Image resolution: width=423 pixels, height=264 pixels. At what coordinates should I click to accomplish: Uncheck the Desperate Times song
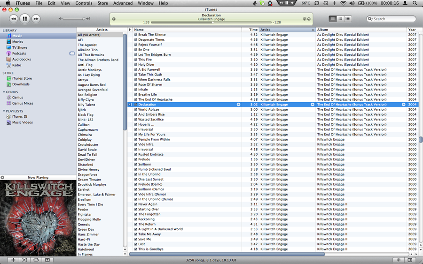[136, 39]
